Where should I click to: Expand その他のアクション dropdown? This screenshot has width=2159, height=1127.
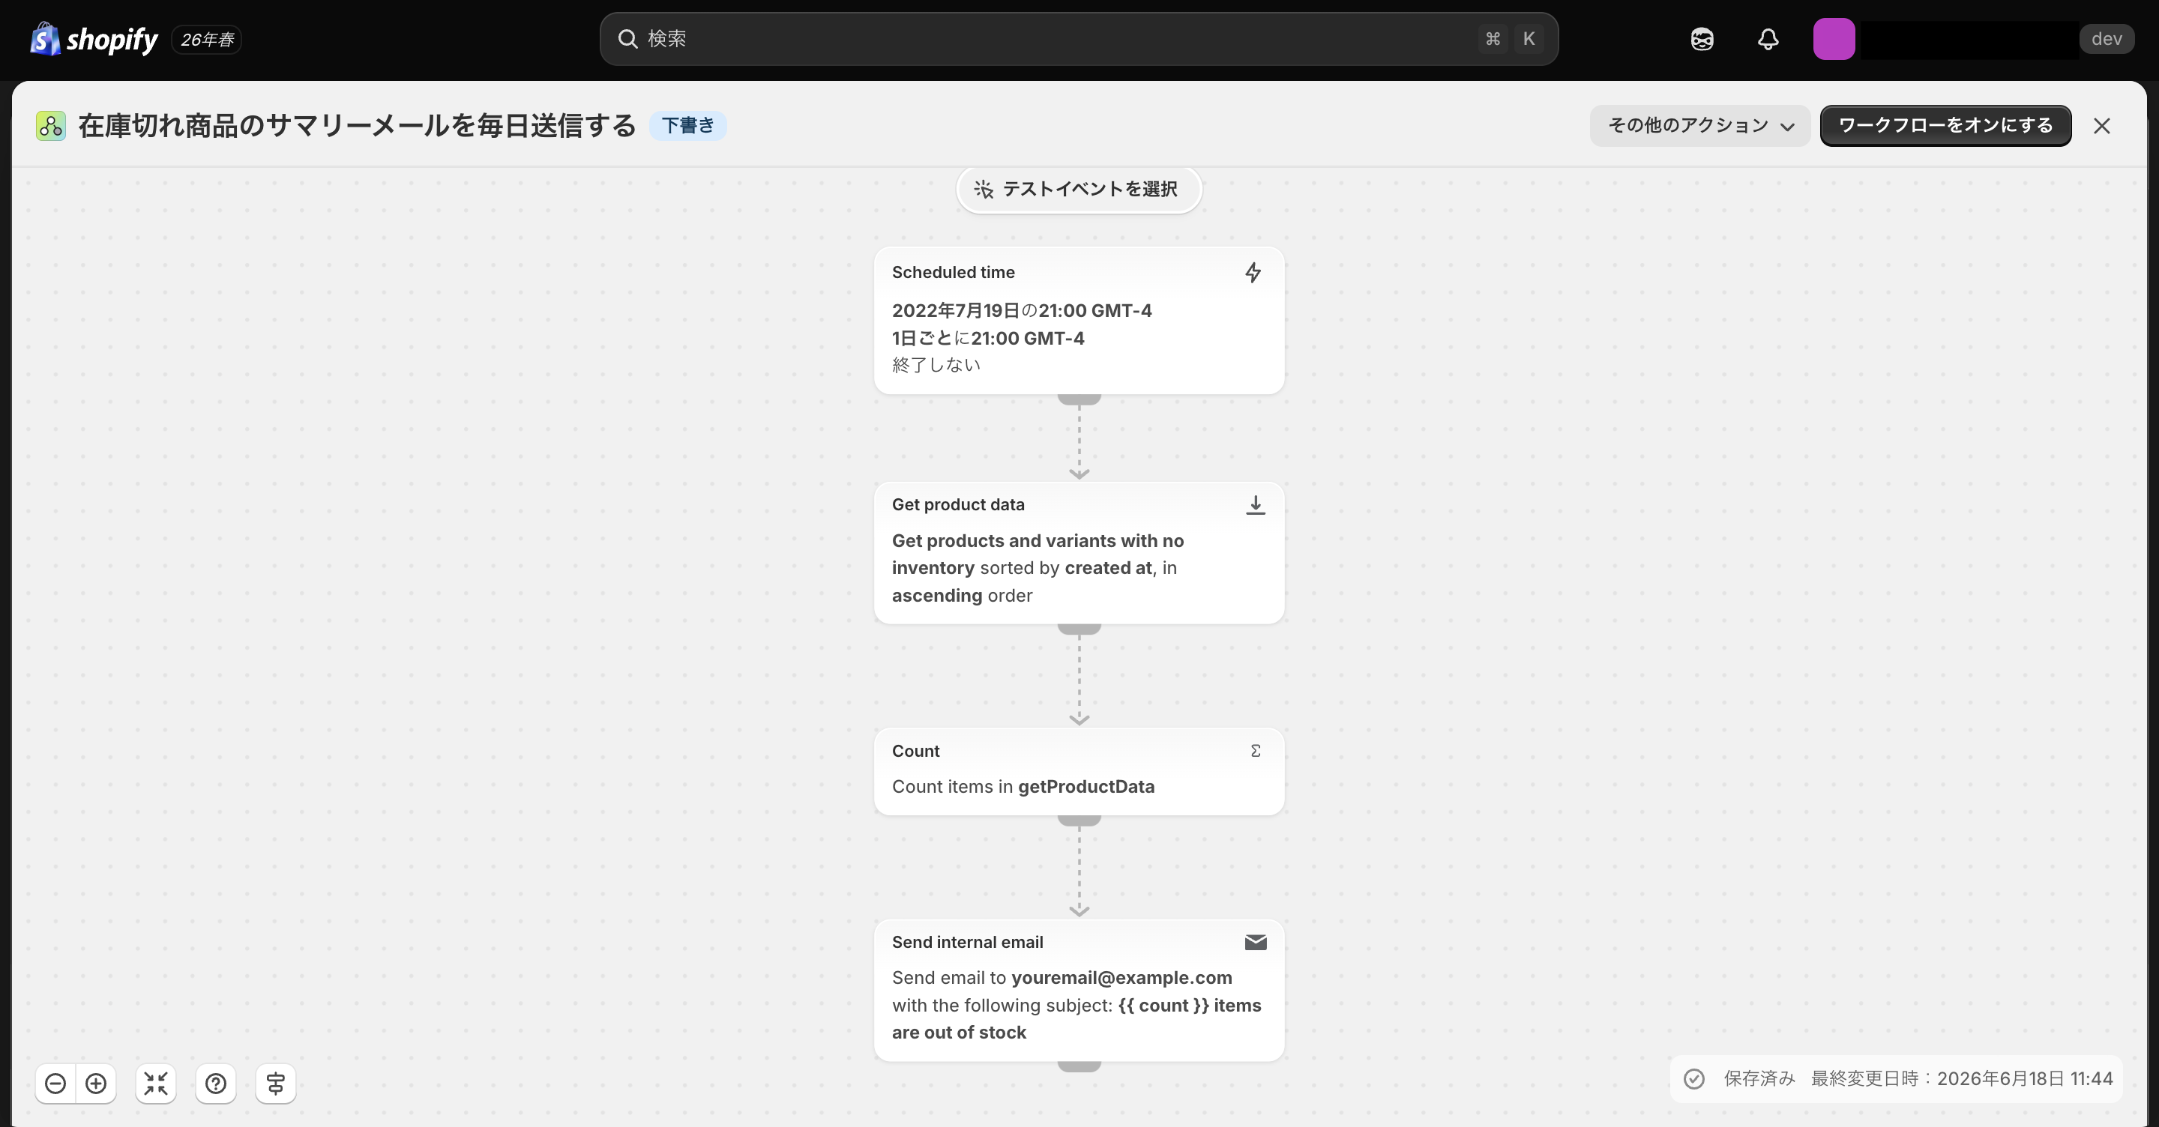pyautogui.click(x=1700, y=126)
